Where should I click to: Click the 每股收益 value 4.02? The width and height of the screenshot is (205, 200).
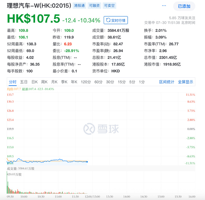tap(30, 58)
